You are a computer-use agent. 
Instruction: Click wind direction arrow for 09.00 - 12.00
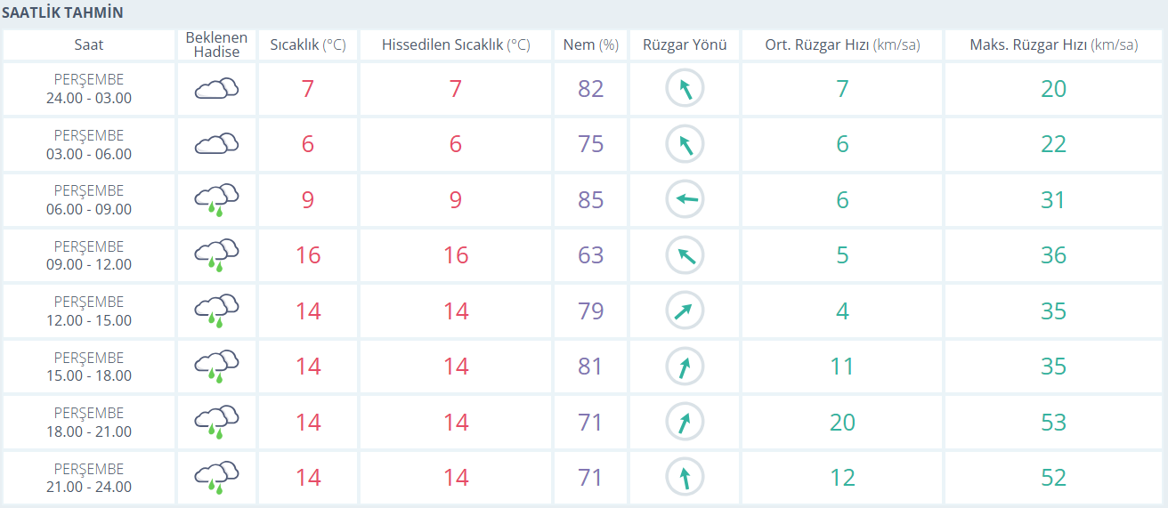click(x=685, y=255)
